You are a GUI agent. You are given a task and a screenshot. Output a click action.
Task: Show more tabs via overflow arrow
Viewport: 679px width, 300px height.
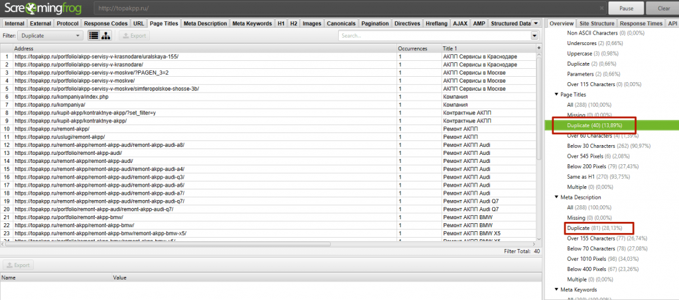coord(535,23)
